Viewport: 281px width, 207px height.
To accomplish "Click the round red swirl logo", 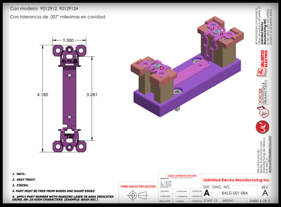I will pos(262,127).
